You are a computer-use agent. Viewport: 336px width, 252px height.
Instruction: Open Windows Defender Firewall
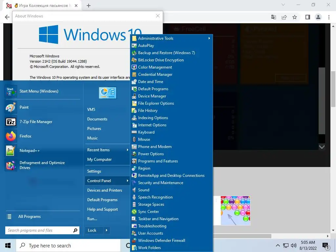click(x=171, y=241)
